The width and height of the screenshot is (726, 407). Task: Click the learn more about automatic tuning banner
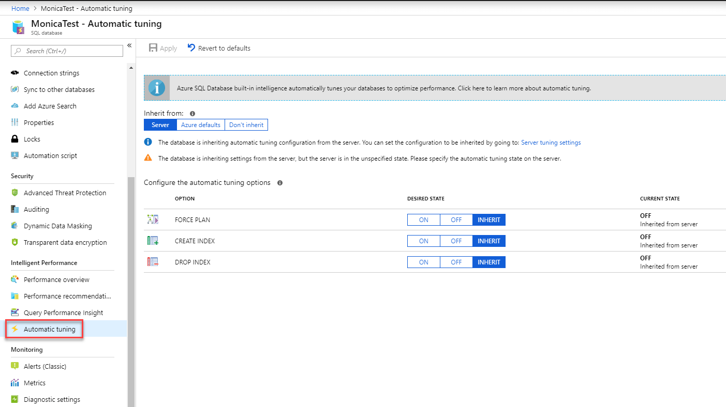tap(435, 88)
